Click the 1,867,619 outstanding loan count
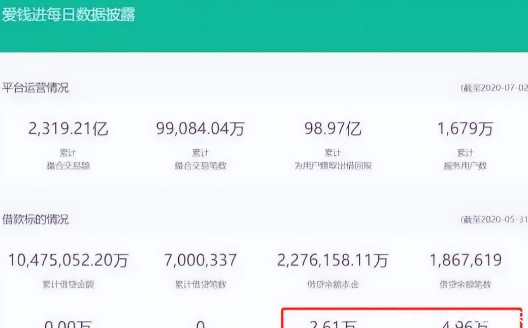This screenshot has width=528, height=328. tap(465, 260)
